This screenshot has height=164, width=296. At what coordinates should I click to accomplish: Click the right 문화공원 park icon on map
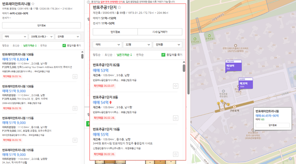point(209,36)
